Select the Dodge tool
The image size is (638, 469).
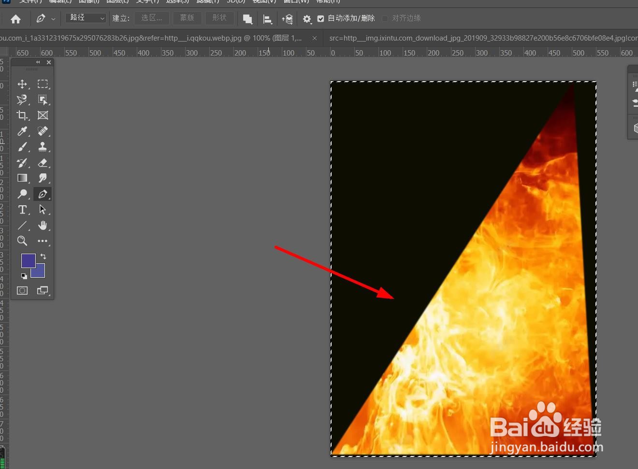[x=22, y=194]
